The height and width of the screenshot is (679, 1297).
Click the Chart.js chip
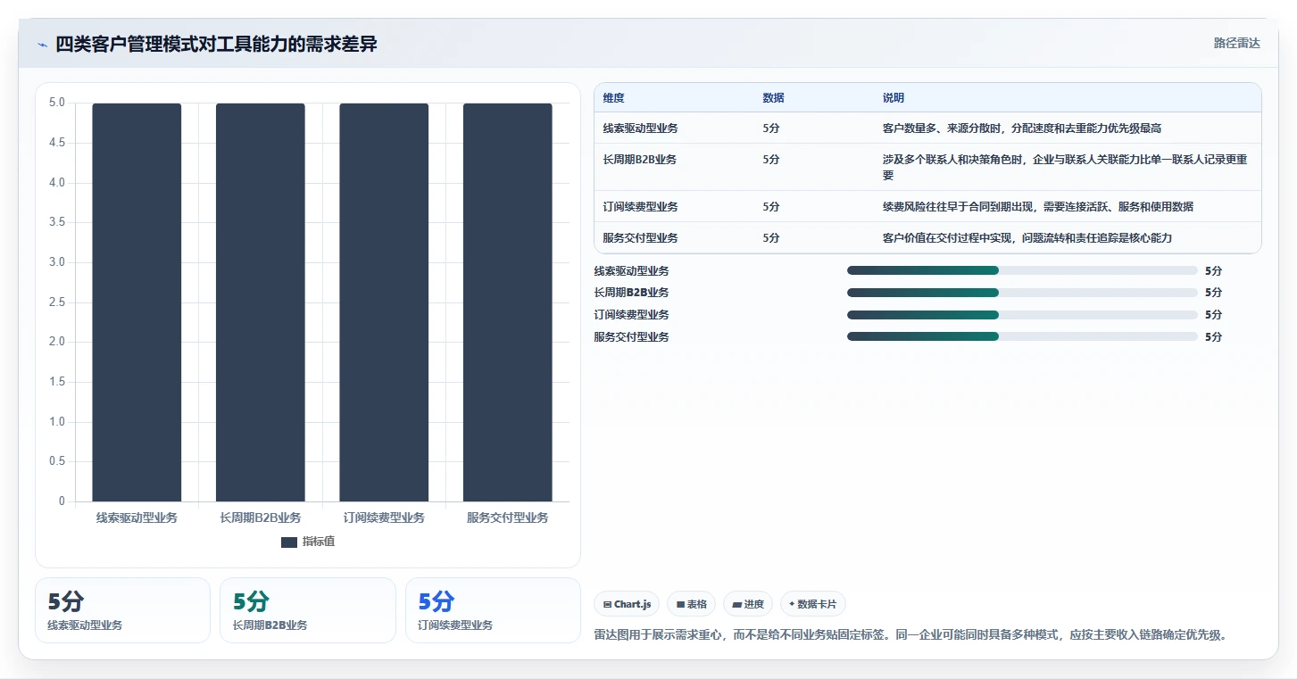pos(627,604)
